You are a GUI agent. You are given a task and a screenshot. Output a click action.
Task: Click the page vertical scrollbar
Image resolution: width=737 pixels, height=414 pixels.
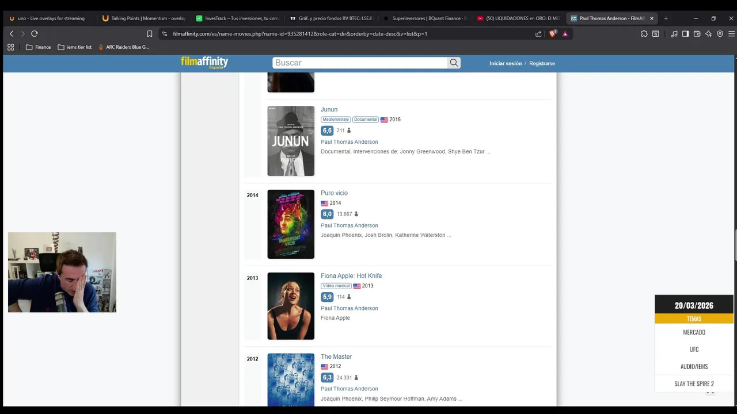(x=735, y=244)
